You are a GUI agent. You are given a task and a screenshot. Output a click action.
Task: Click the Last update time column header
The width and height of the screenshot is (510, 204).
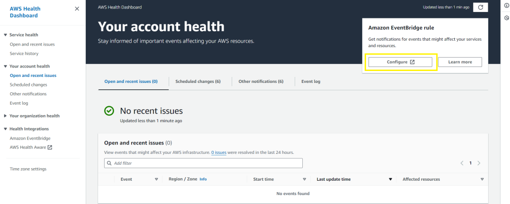pos(334,179)
